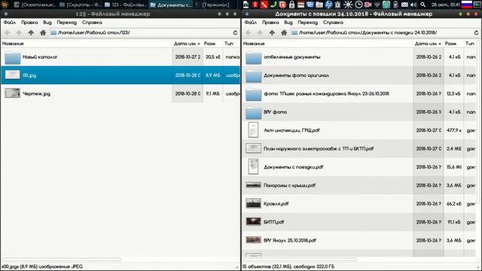The image size is (482, 271).
Task: Go to parent folder in Документы с поездки window
Action: 272,32
